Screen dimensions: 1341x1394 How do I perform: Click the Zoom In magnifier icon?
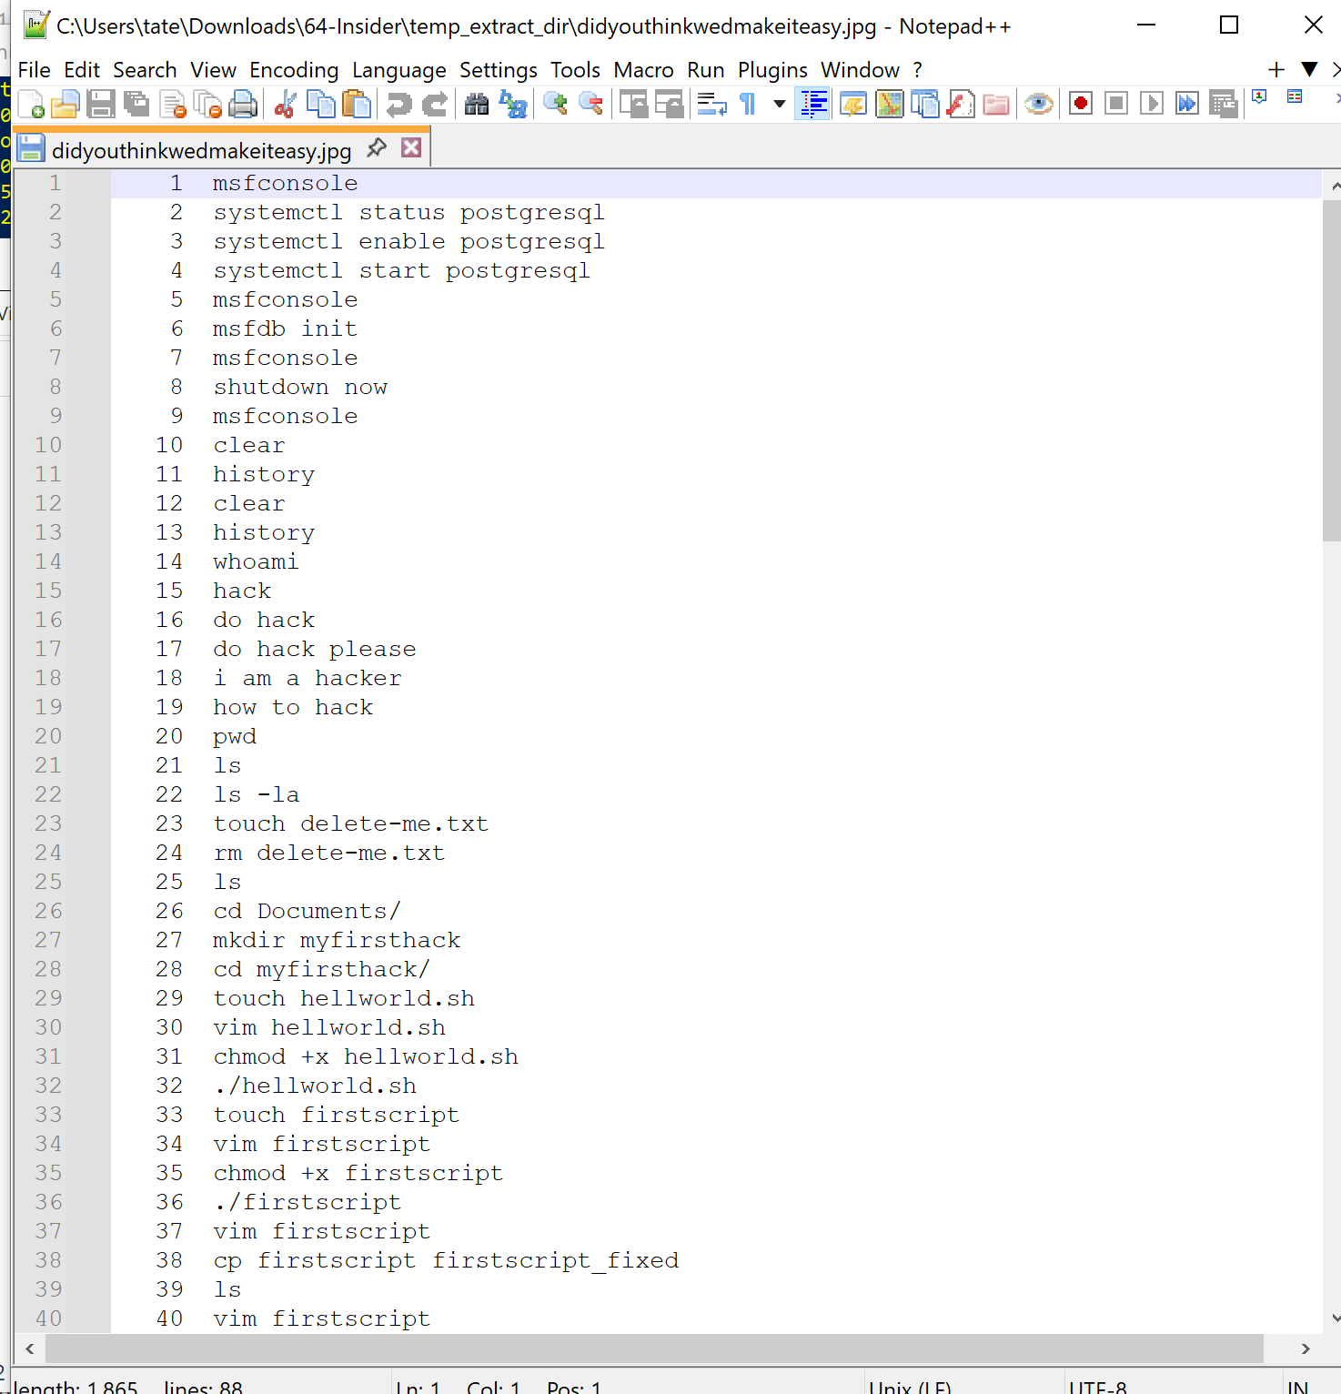555,105
